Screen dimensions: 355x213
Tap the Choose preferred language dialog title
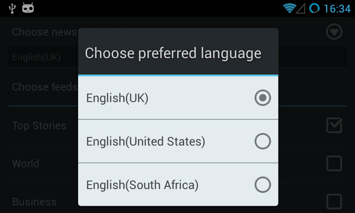point(173,53)
